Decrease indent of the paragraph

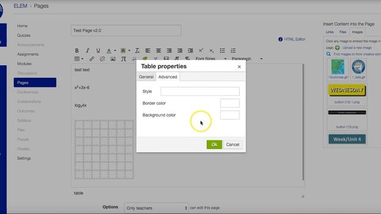[x=180, y=51]
